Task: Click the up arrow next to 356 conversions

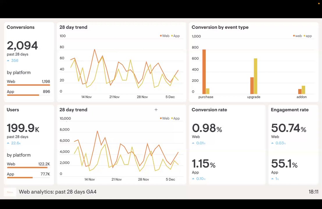Action: [8, 60]
